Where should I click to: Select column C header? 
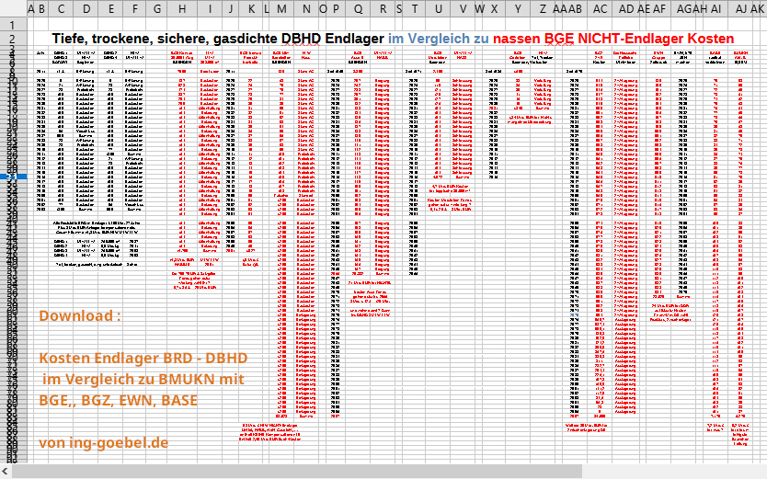(63, 9)
